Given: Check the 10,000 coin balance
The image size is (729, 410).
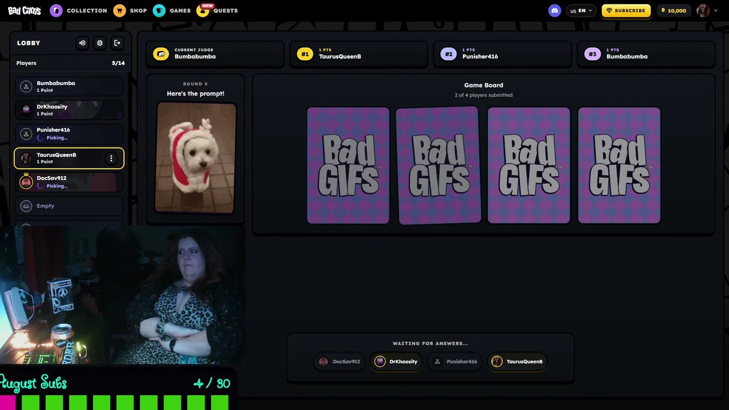Looking at the screenshot, I should [x=673, y=10].
